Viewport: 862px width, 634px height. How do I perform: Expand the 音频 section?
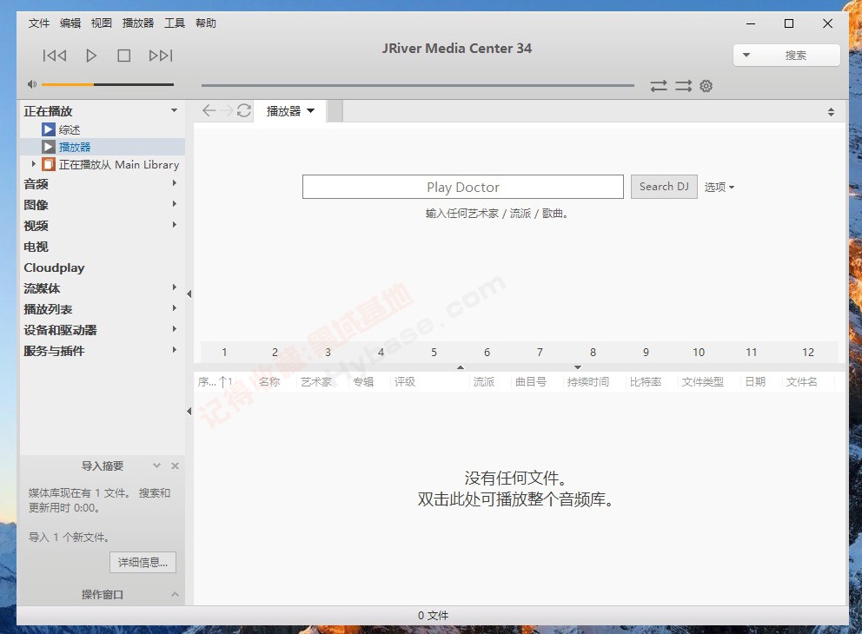pyautogui.click(x=175, y=183)
